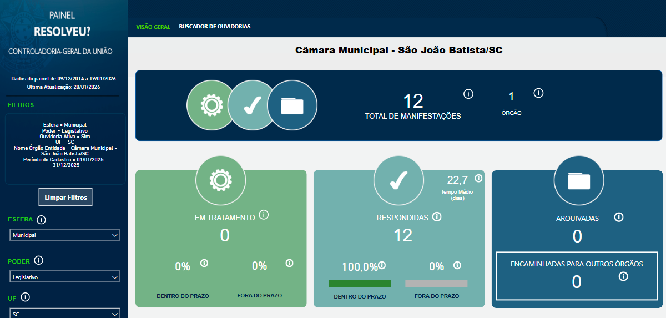Image resolution: width=666 pixels, height=318 pixels.
Task: Open info icon next to Órgão count
Action: tap(538, 93)
